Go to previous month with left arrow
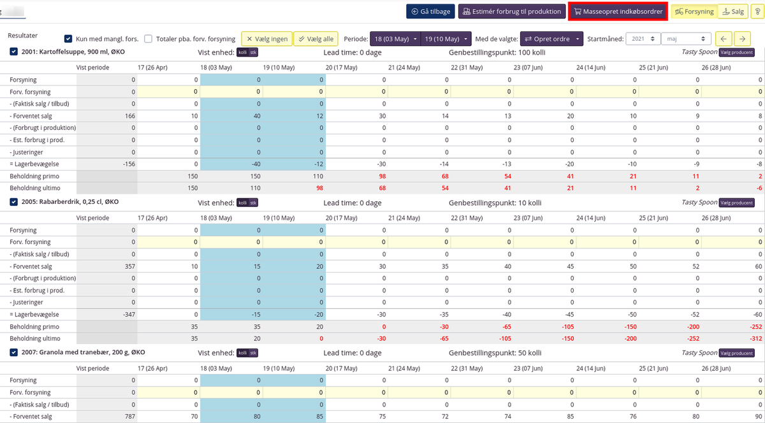Viewport: 765px width, 423px height. [x=724, y=39]
